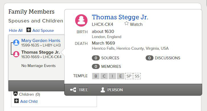Open the Discussions count
207x111 pixels.
click(x=150, y=58)
